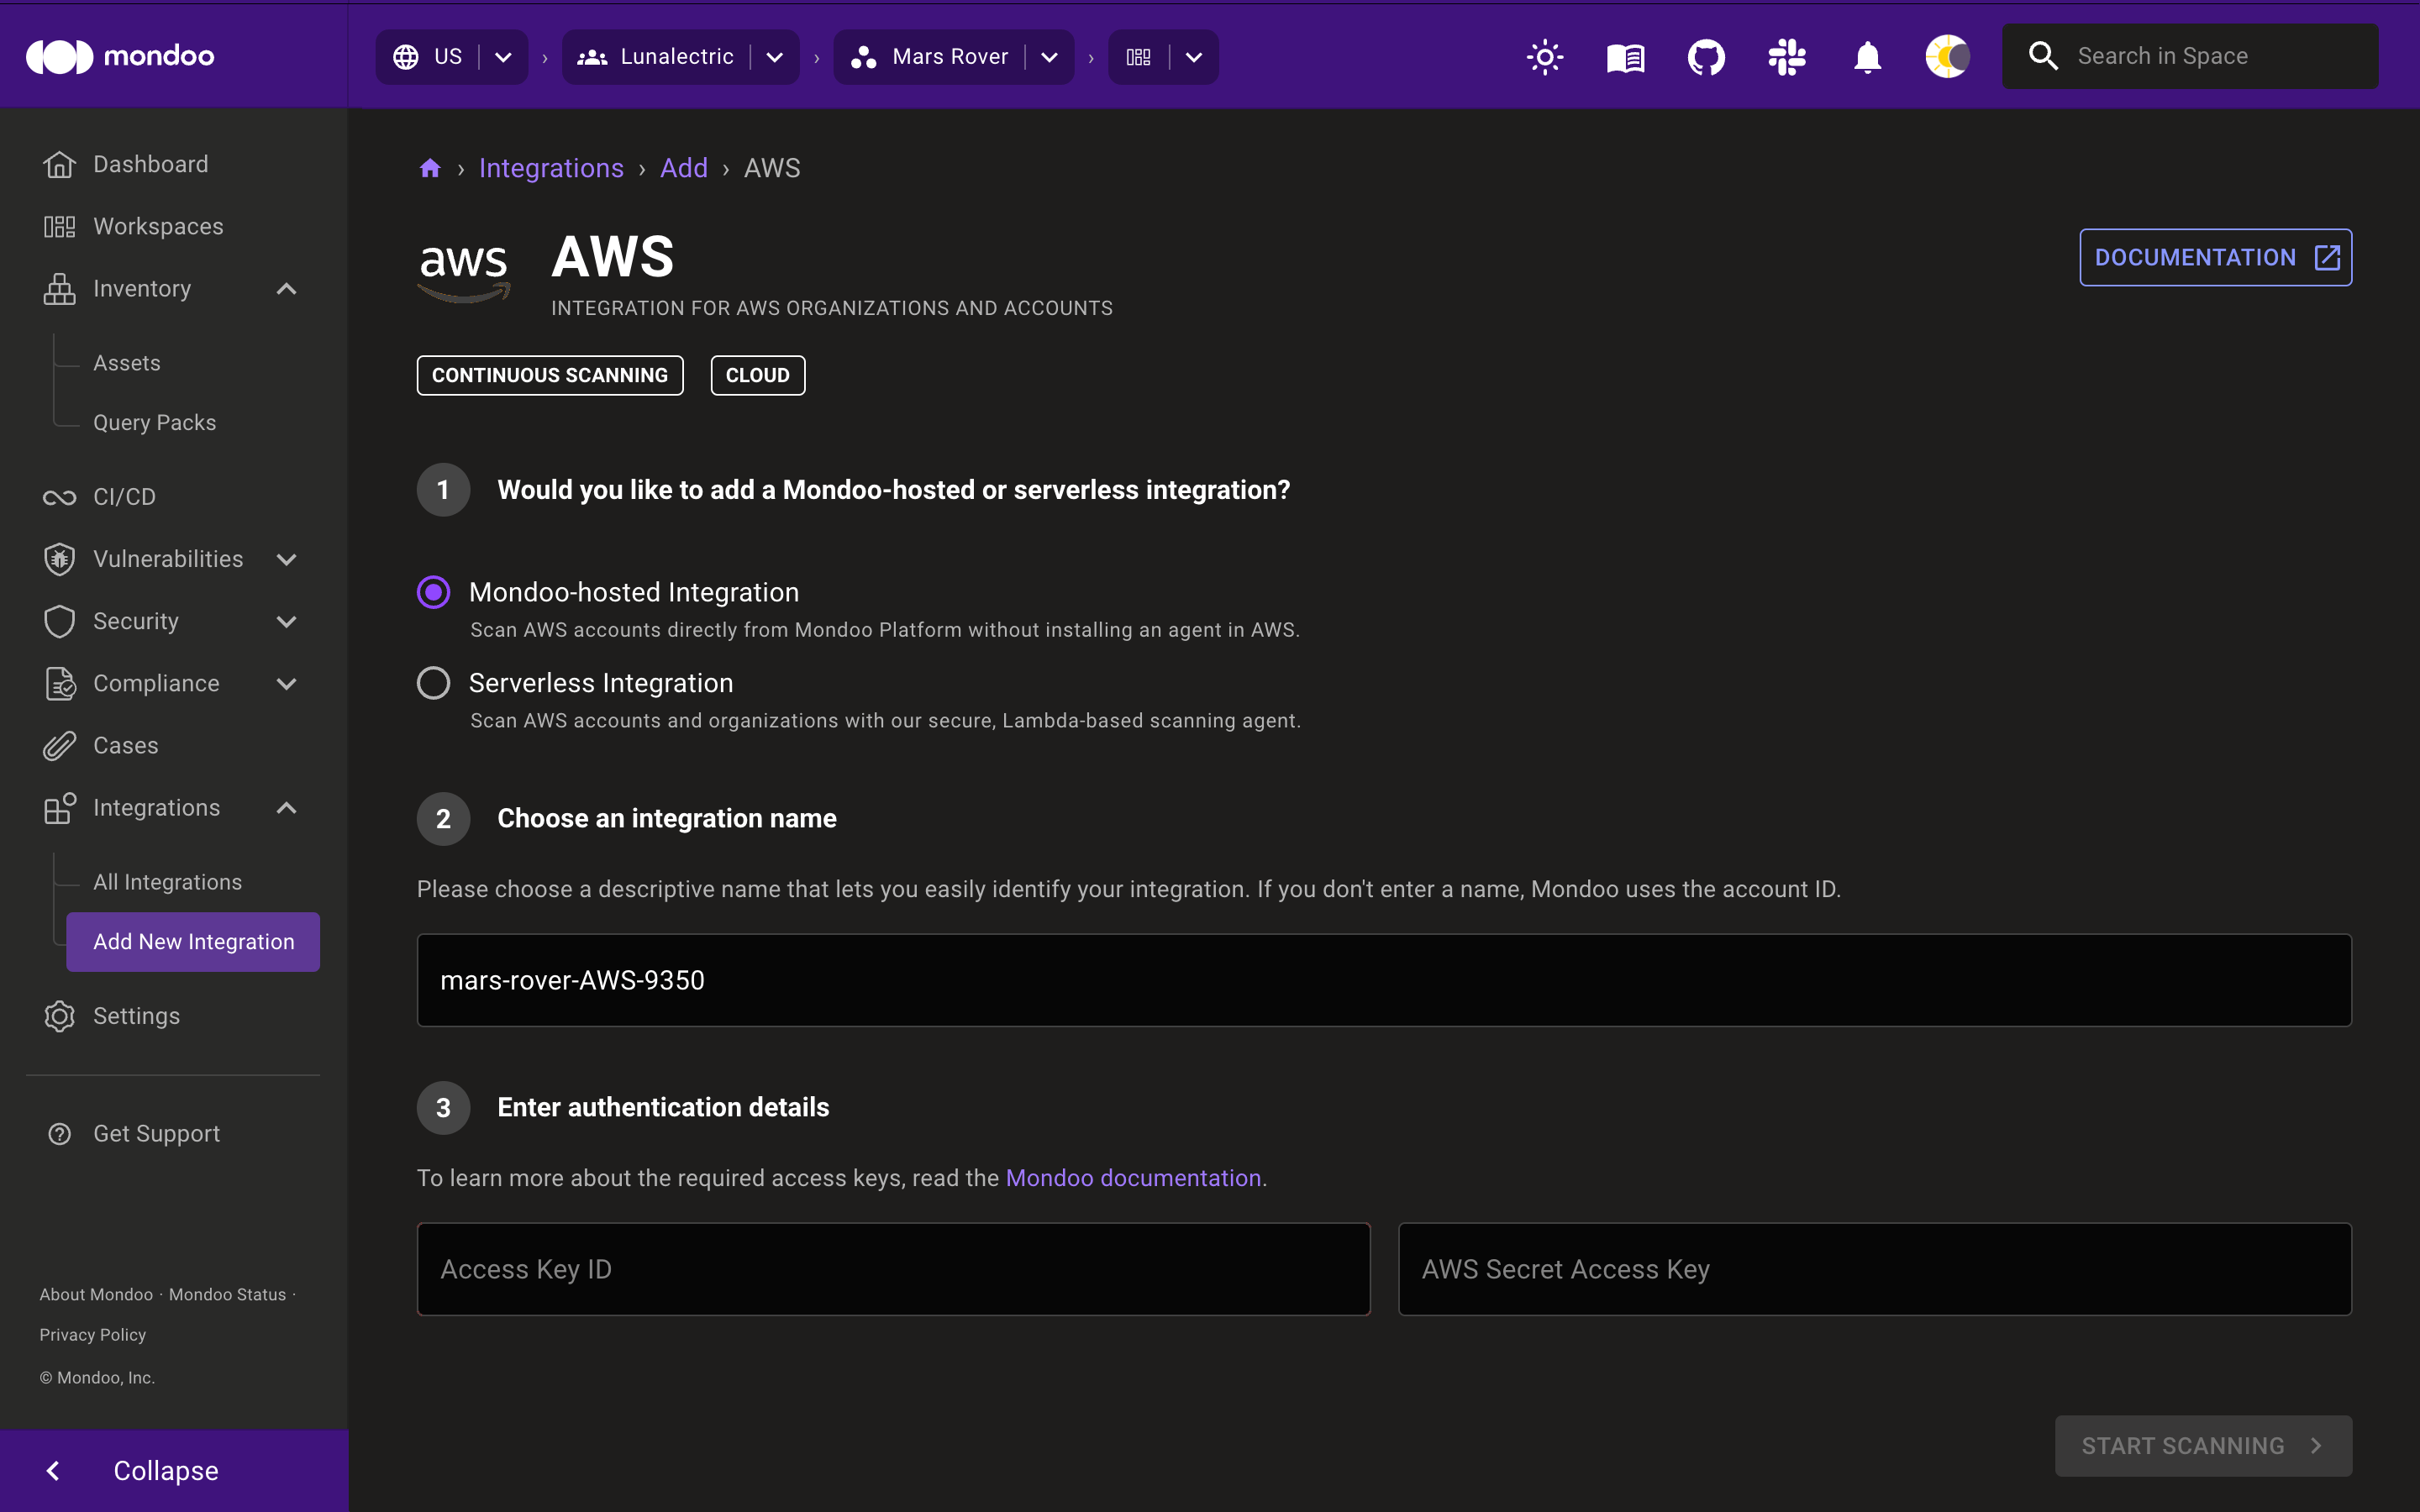The height and width of the screenshot is (1512, 2420).
Task: Open All Integrations menu item
Action: [167, 881]
